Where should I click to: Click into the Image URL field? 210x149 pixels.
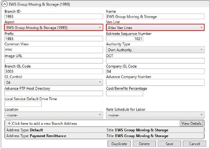click(x=53, y=61)
